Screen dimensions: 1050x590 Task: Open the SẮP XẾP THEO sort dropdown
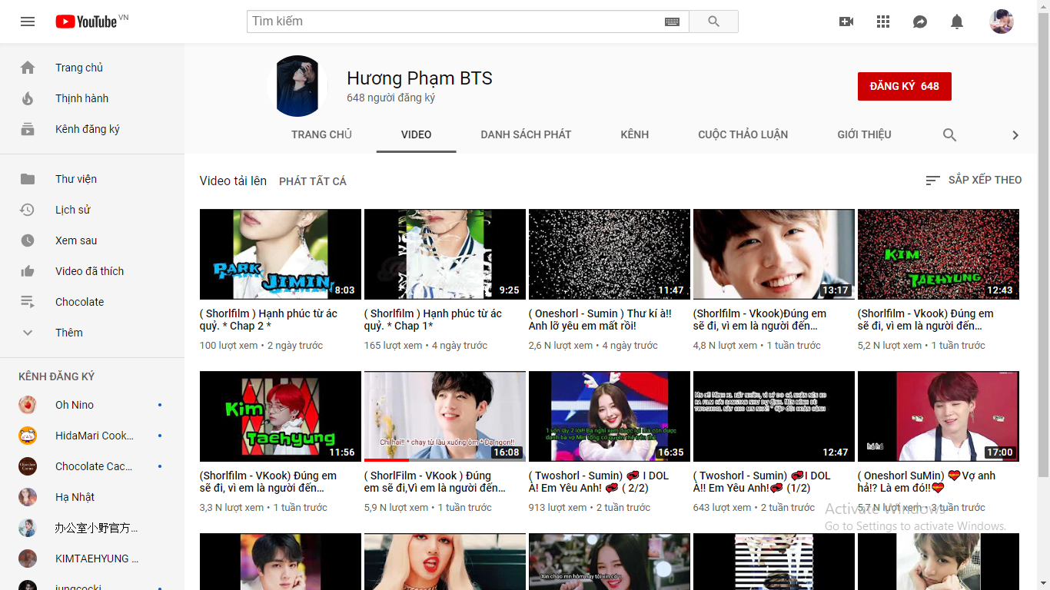pos(974,180)
